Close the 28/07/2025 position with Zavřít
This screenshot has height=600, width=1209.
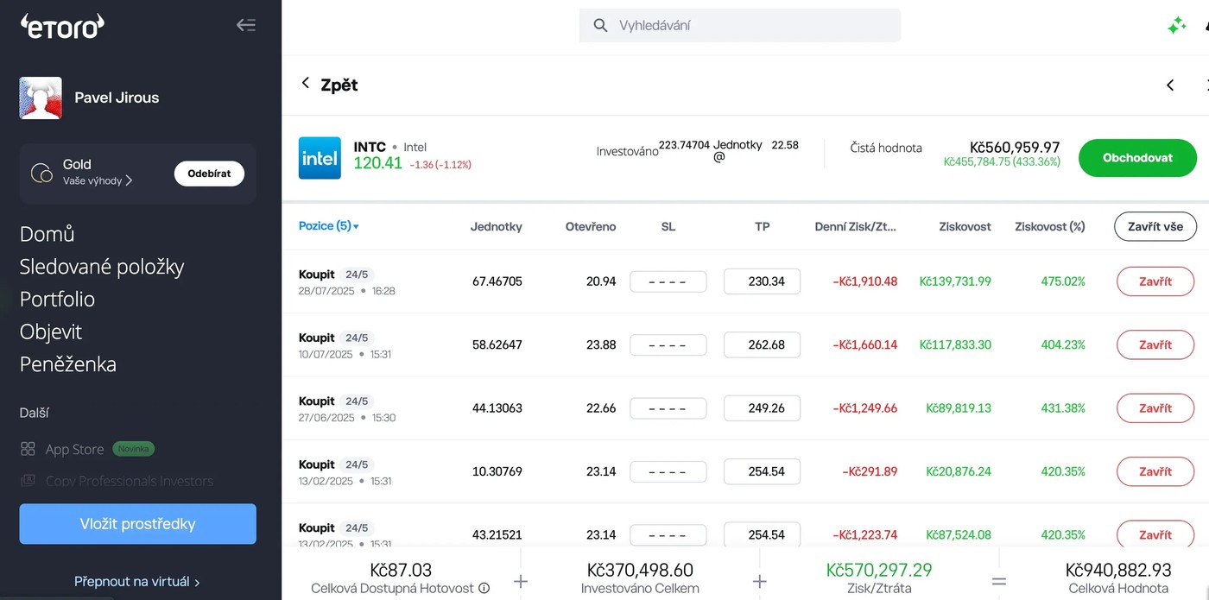(x=1155, y=281)
